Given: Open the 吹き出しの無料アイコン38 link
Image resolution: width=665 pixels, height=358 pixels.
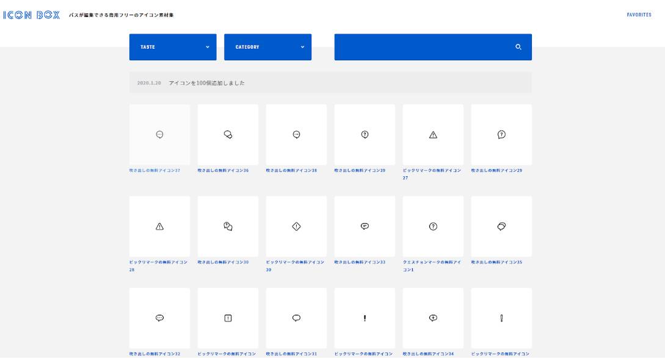Looking at the screenshot, I should pyautogui.click(x=296, y=134).
